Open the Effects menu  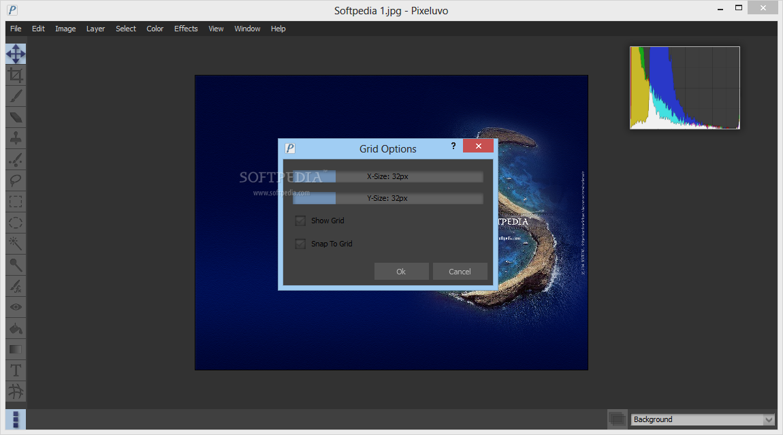click(x=186, y=29)
